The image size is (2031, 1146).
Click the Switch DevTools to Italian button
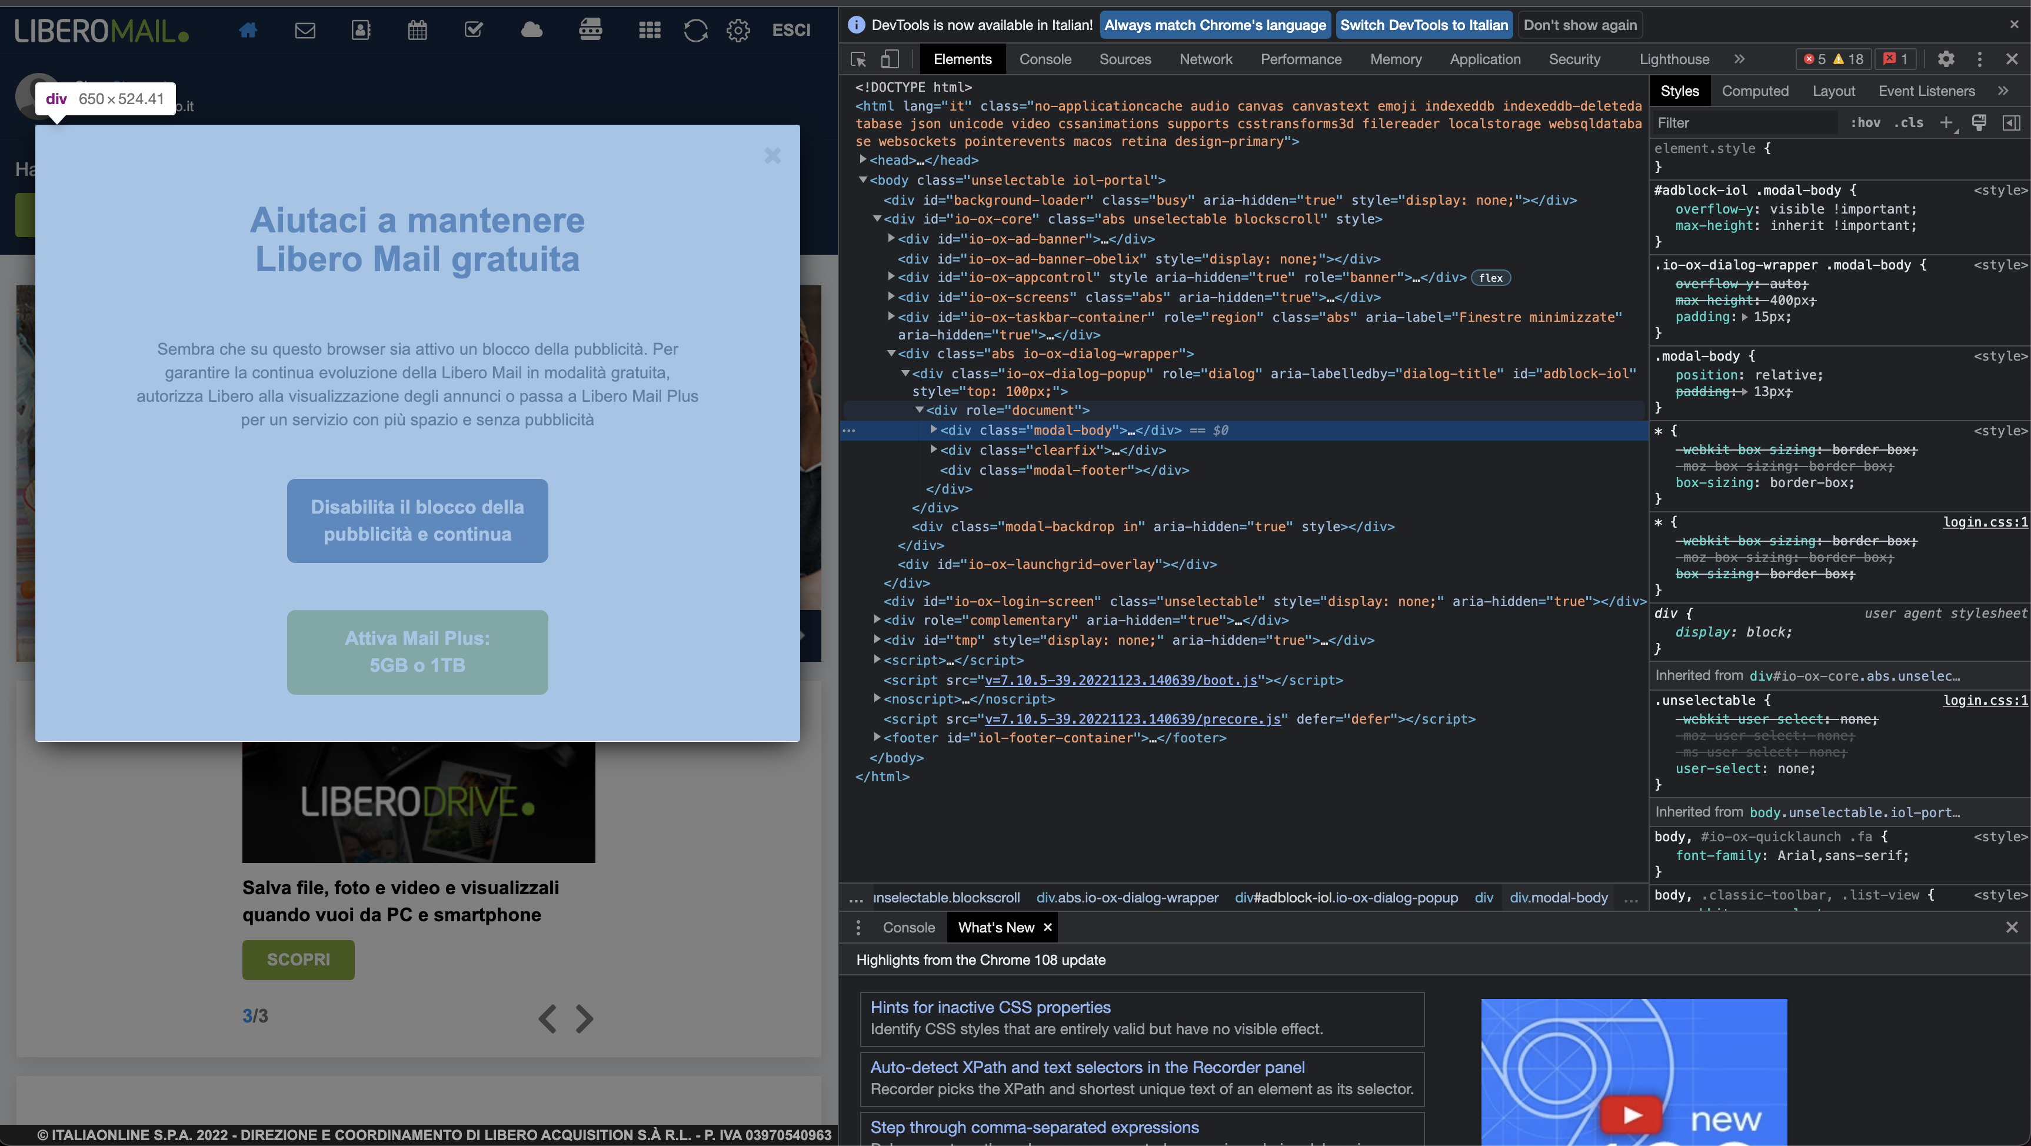[x=1424, y=25]
